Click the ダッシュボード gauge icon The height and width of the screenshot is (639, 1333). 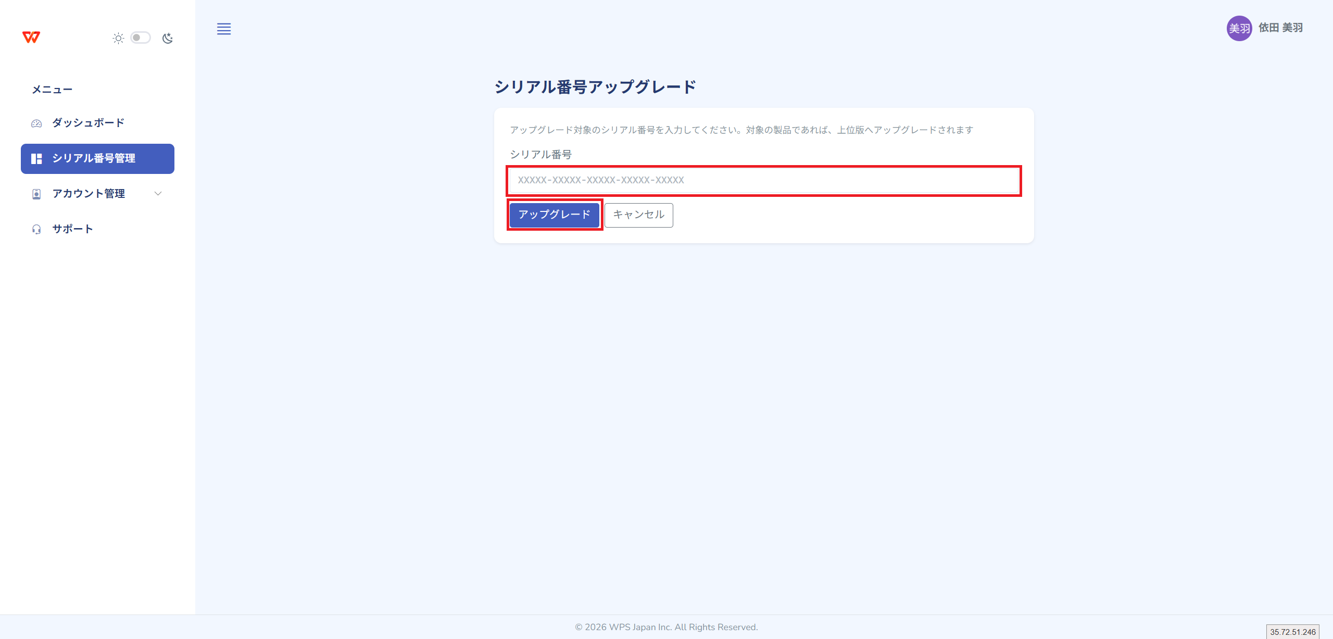36,123
